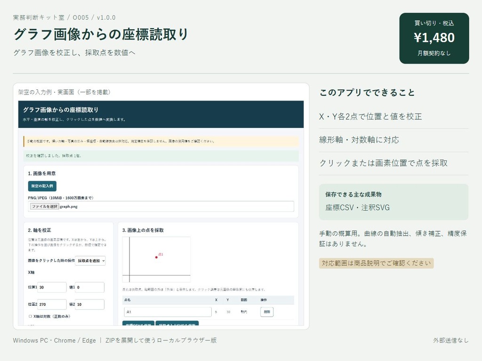The width and height of the screenshot is (482, 361).
Task: Focus the X軸 位置1 field showing 30
Action: [x=52, y=287]
